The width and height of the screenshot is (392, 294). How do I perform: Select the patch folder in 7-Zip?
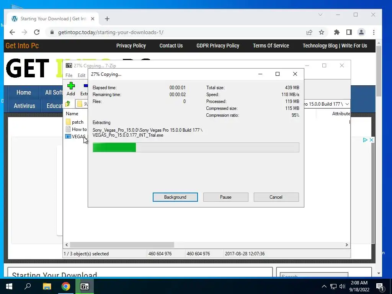75,122
